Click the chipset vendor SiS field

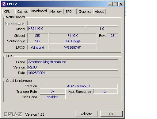[38, 36]
